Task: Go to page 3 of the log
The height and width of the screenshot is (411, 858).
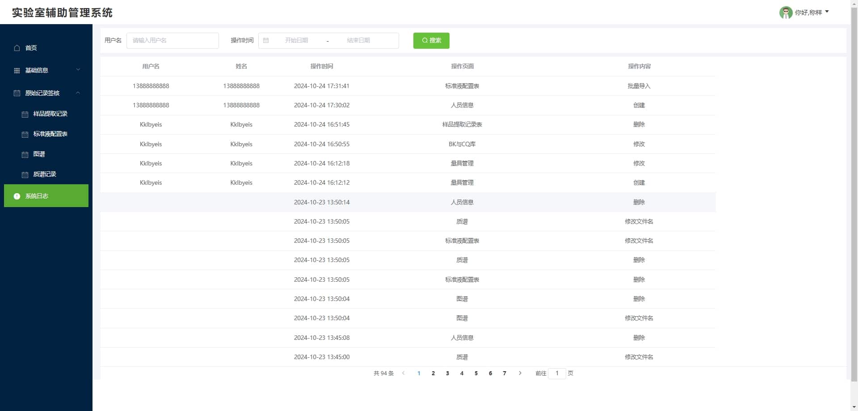Action: 447,373
